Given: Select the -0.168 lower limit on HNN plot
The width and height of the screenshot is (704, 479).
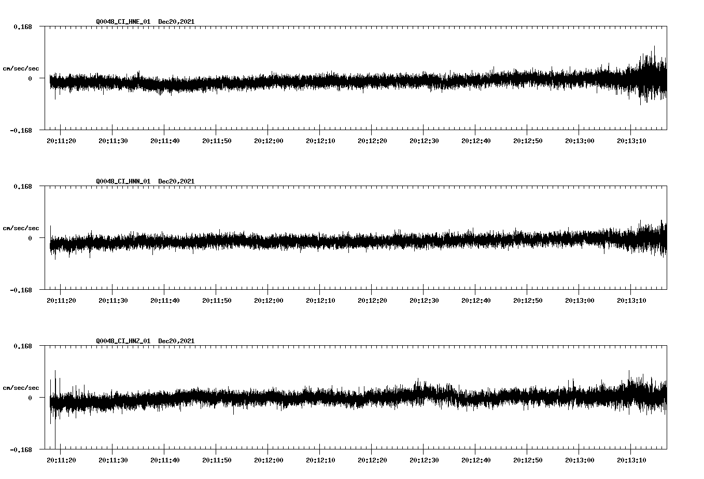Looking at the screenshot, I should coord(21,290).
